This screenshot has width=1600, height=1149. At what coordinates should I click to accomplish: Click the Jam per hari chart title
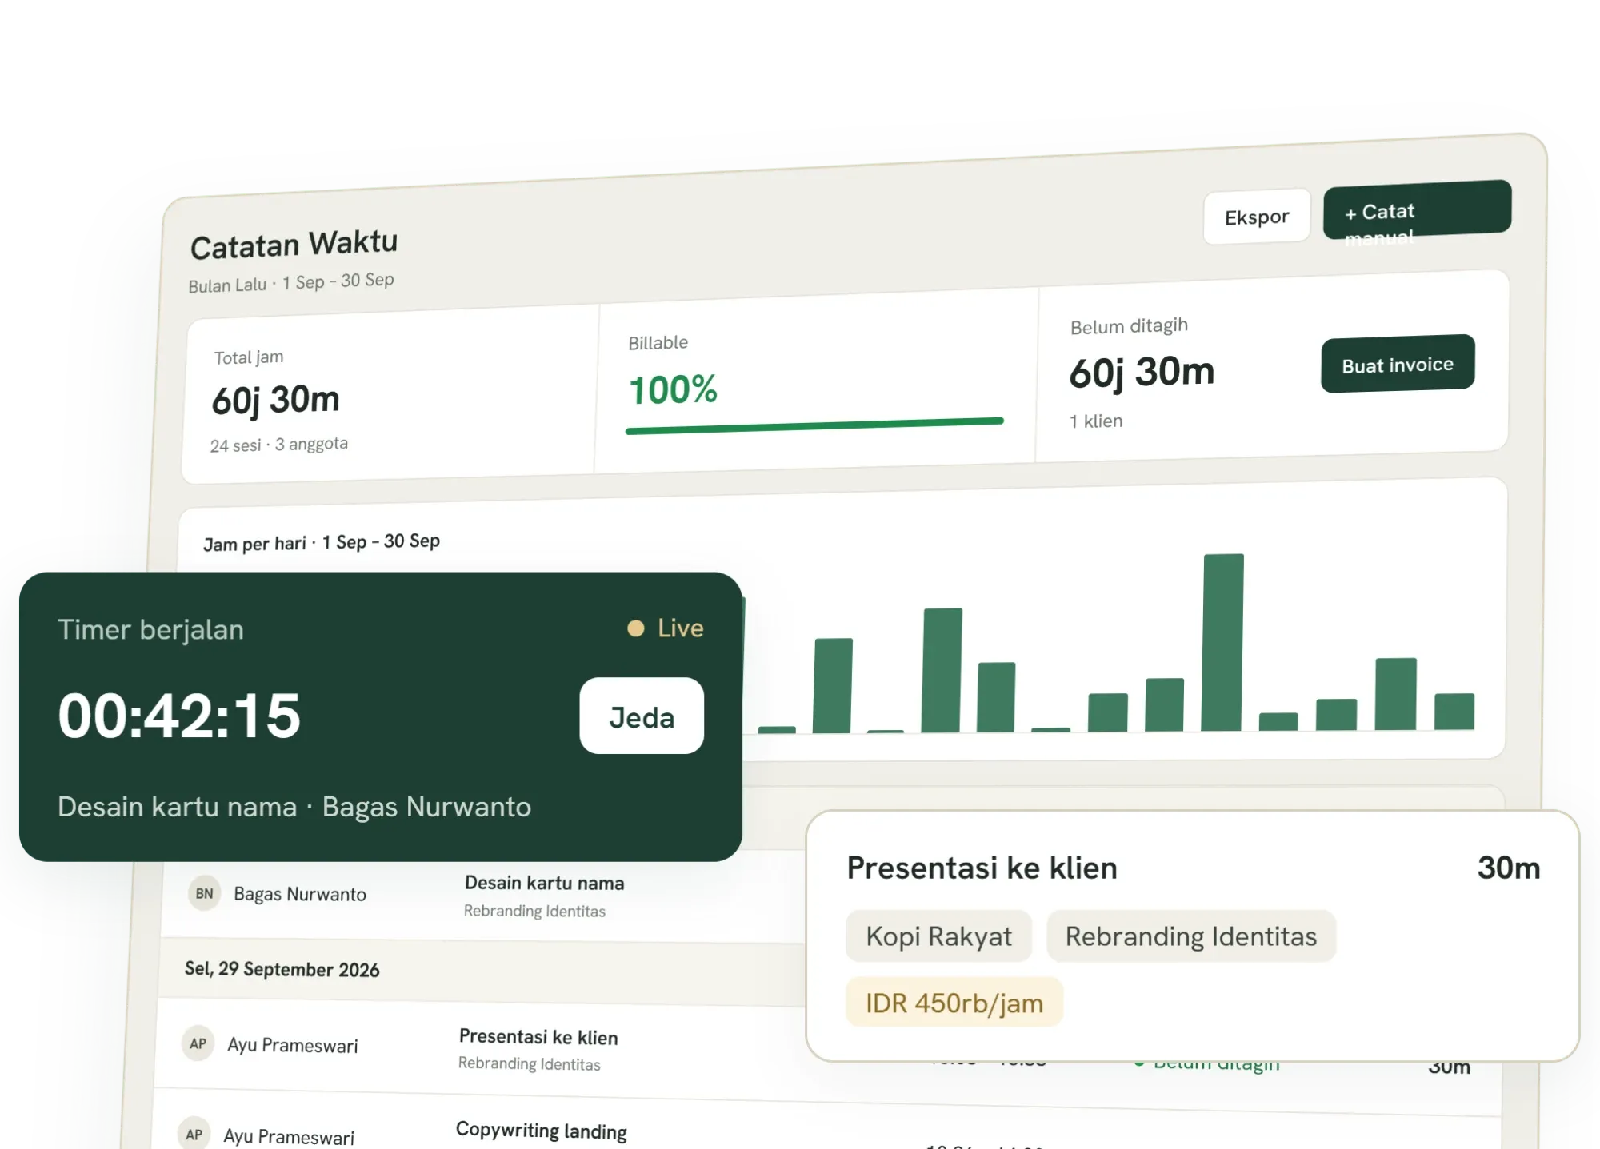(x=322, y=542)
